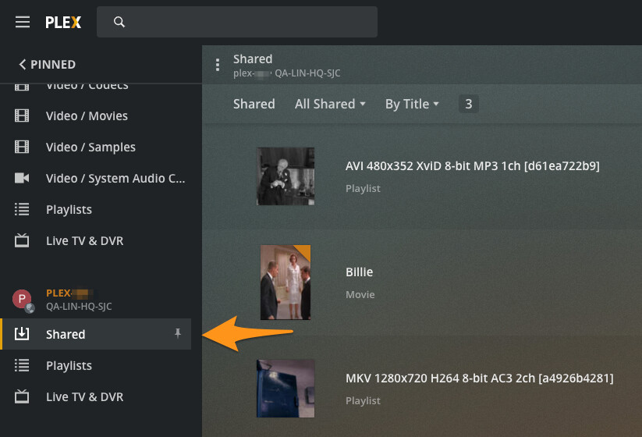
Task: Click the red P user avatar
Action: 22,300
